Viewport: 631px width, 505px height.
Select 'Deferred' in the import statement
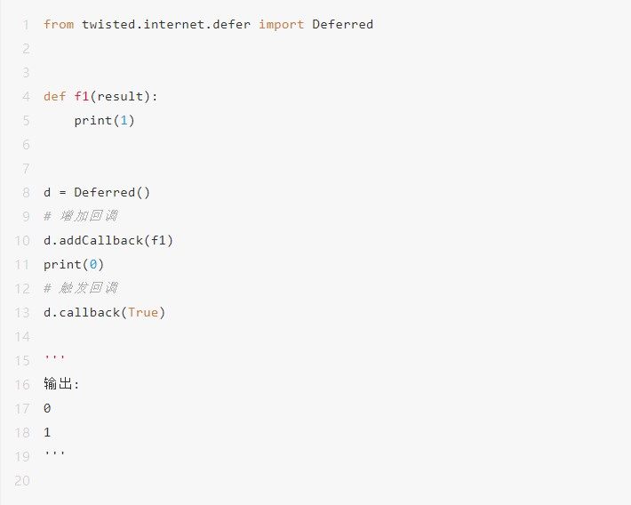point(342,24)
